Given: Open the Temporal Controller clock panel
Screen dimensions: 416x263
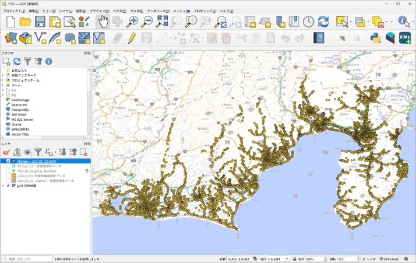Looking at the screenshot, I should click(308, 22).
